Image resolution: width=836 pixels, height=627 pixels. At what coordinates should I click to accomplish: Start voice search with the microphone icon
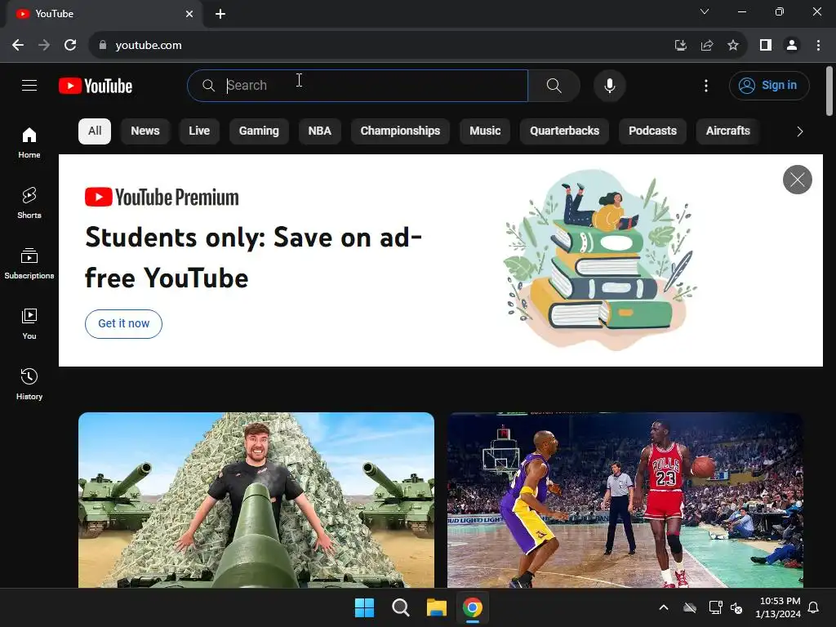pos(609,85)
